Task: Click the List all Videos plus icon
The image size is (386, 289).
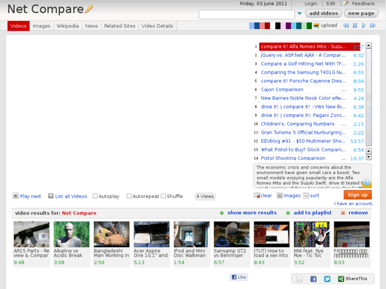Action: 51,196
